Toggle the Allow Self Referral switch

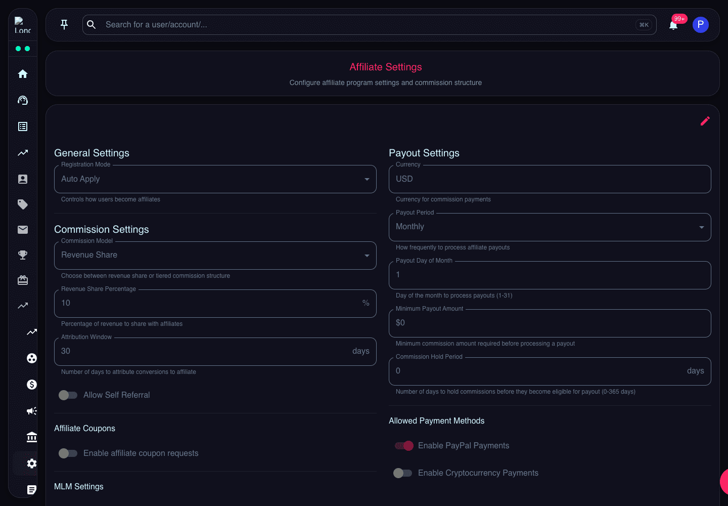point(68,395)
